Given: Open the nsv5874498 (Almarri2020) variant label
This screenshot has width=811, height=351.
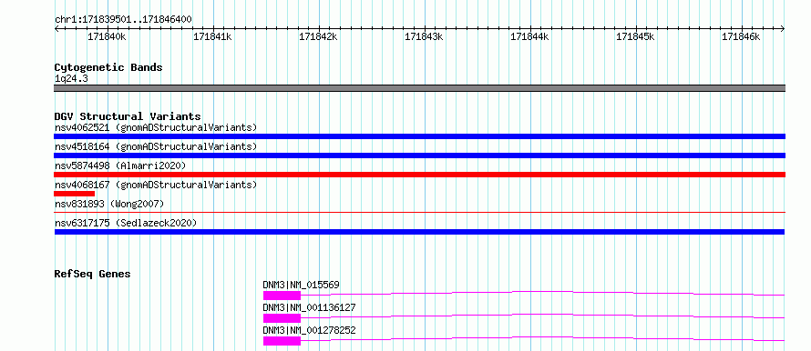Looking at the screenshot, I should (x=120, y=165).
